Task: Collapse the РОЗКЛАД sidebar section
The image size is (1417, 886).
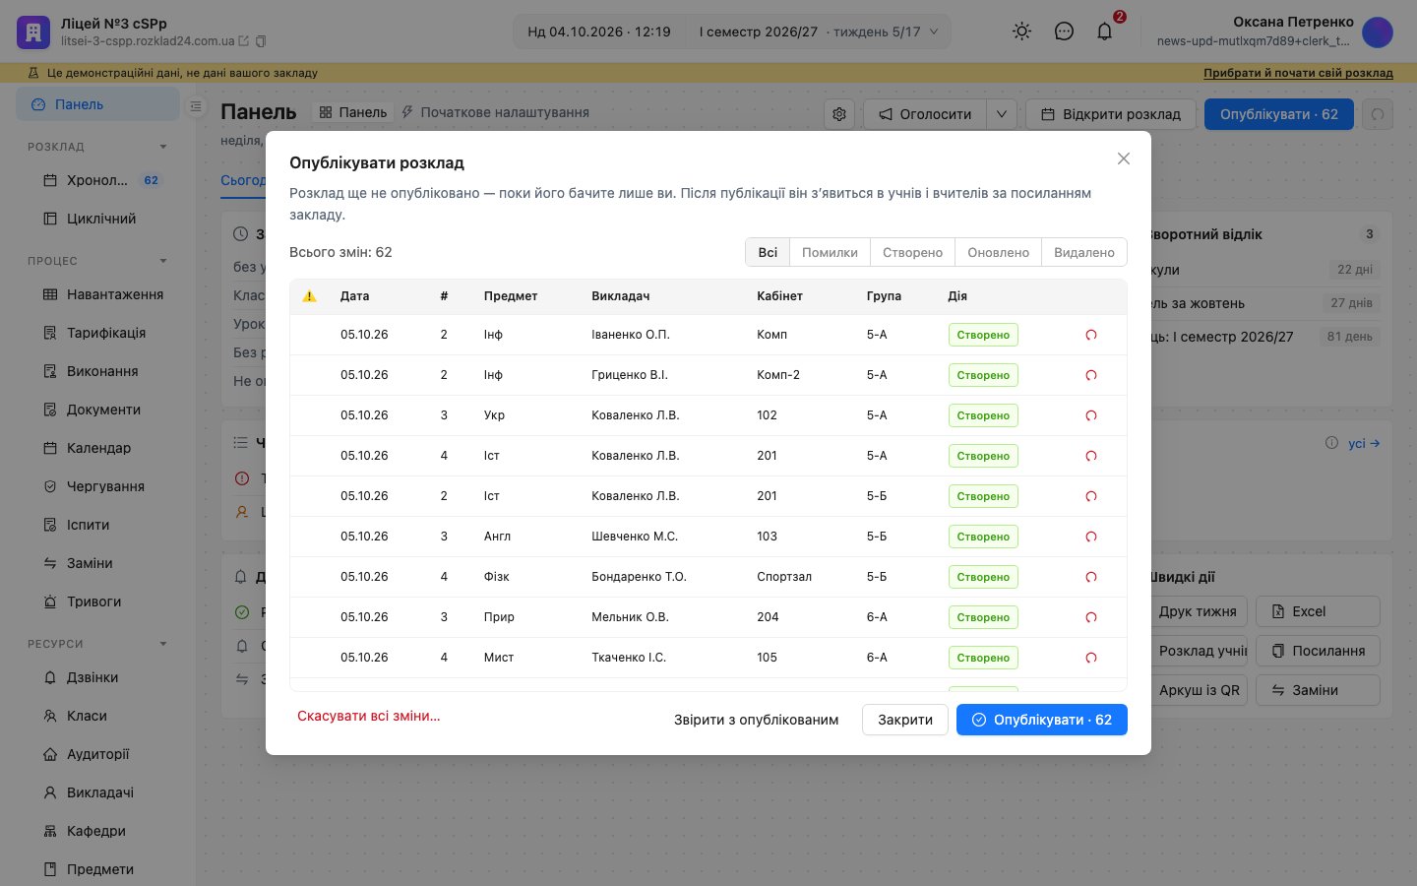Action: [x=163, y=147]
